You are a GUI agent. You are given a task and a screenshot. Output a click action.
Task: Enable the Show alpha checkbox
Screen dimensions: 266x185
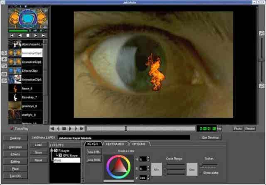coord(201,172)
